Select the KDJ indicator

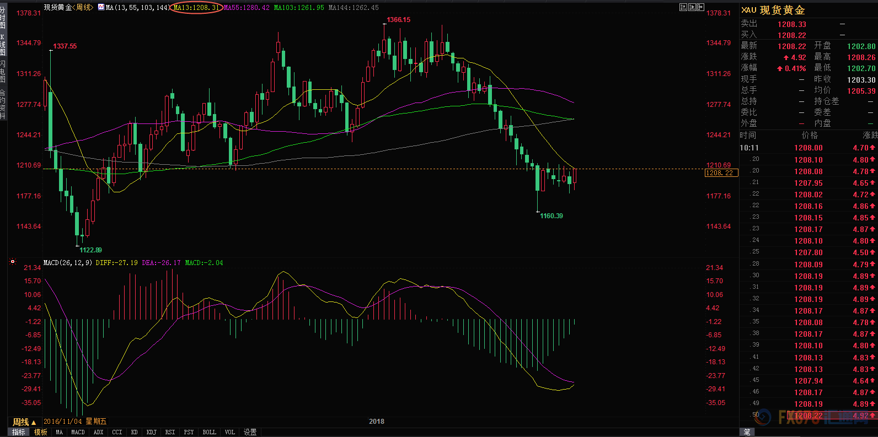tap(152, 433)
